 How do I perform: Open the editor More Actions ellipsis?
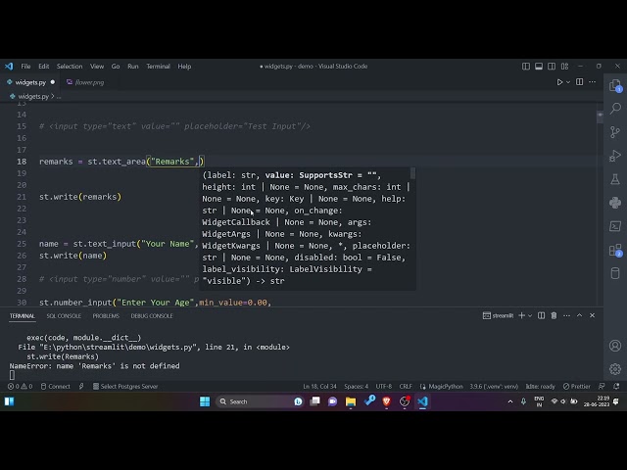coord(593,82)
